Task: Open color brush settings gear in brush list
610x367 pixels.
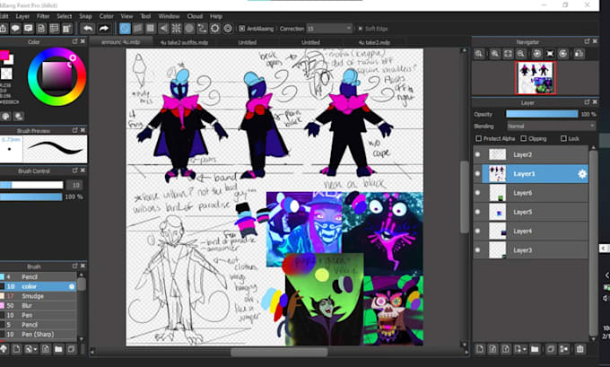Action: [72, 286]
